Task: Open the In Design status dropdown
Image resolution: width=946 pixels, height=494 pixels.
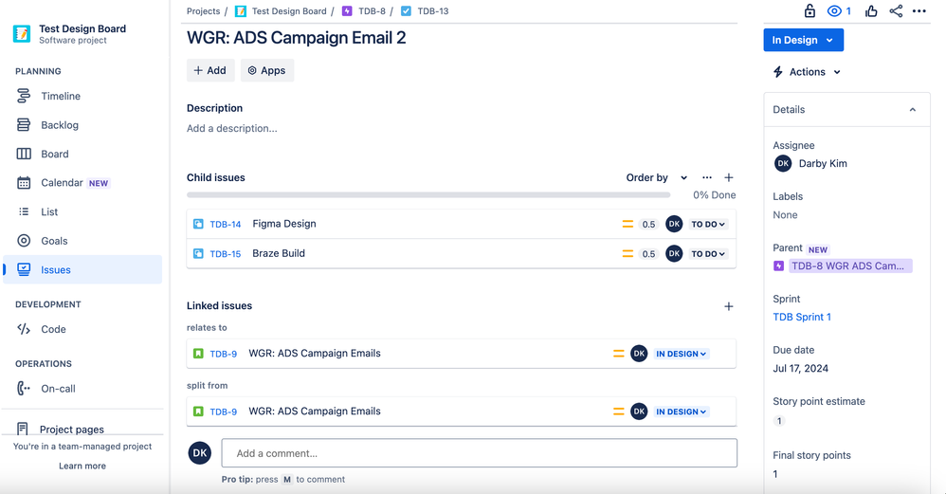Action: click(x=804, y=40)
